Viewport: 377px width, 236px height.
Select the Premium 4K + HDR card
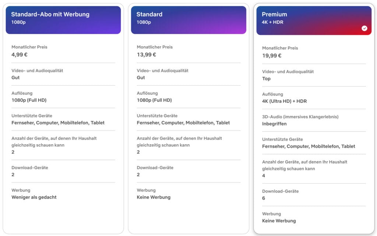pyautogui.click(x=314, y=117)
